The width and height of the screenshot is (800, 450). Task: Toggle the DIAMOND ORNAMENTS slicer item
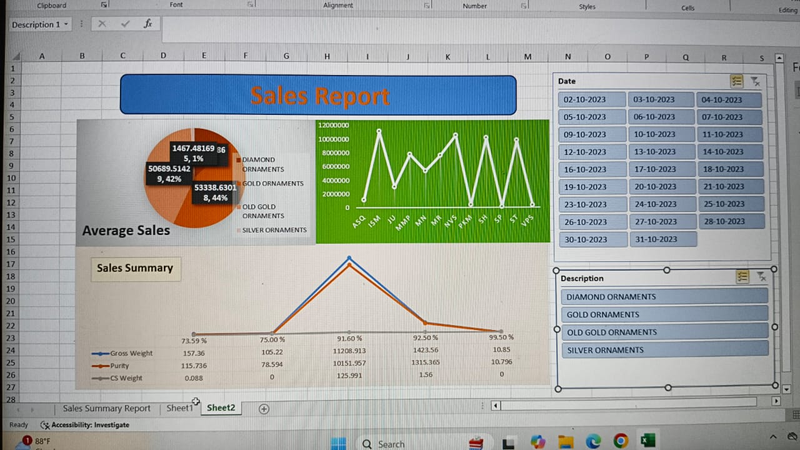pyautogui.click(x=664, y=297)
